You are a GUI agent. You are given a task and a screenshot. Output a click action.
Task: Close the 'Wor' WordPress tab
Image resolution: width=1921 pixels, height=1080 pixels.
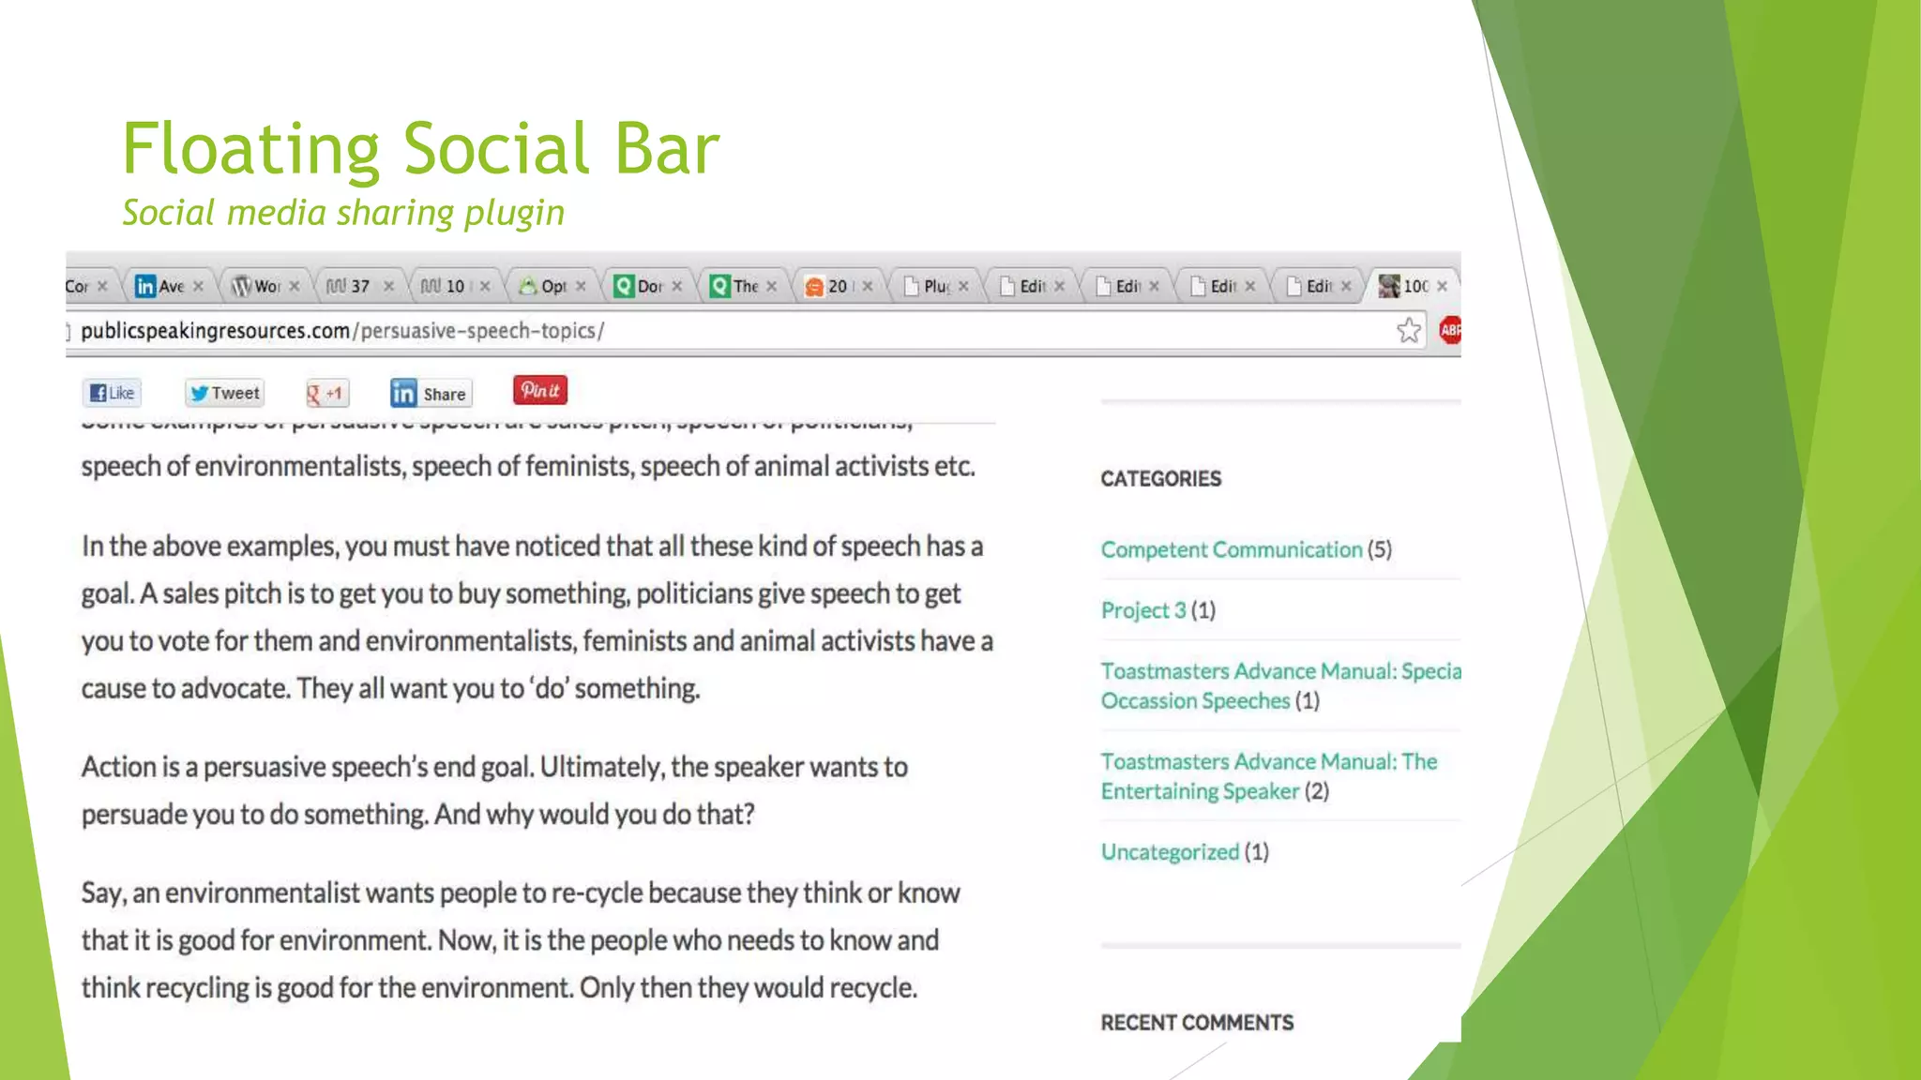click(295, 286)
